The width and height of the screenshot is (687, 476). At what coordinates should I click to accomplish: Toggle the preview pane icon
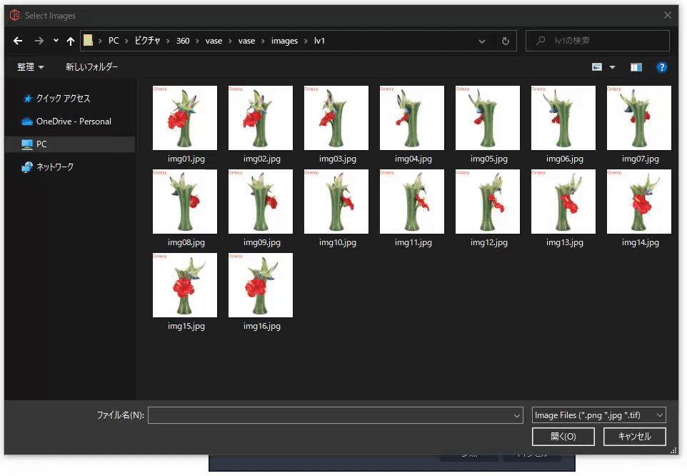(x=636, y=67)
